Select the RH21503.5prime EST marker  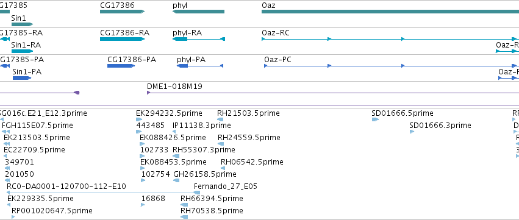pyautogui.click(x=220, y=119)
